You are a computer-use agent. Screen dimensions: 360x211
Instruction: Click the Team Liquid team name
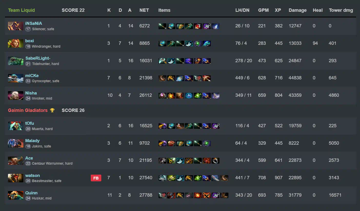[x=22, y=10]
